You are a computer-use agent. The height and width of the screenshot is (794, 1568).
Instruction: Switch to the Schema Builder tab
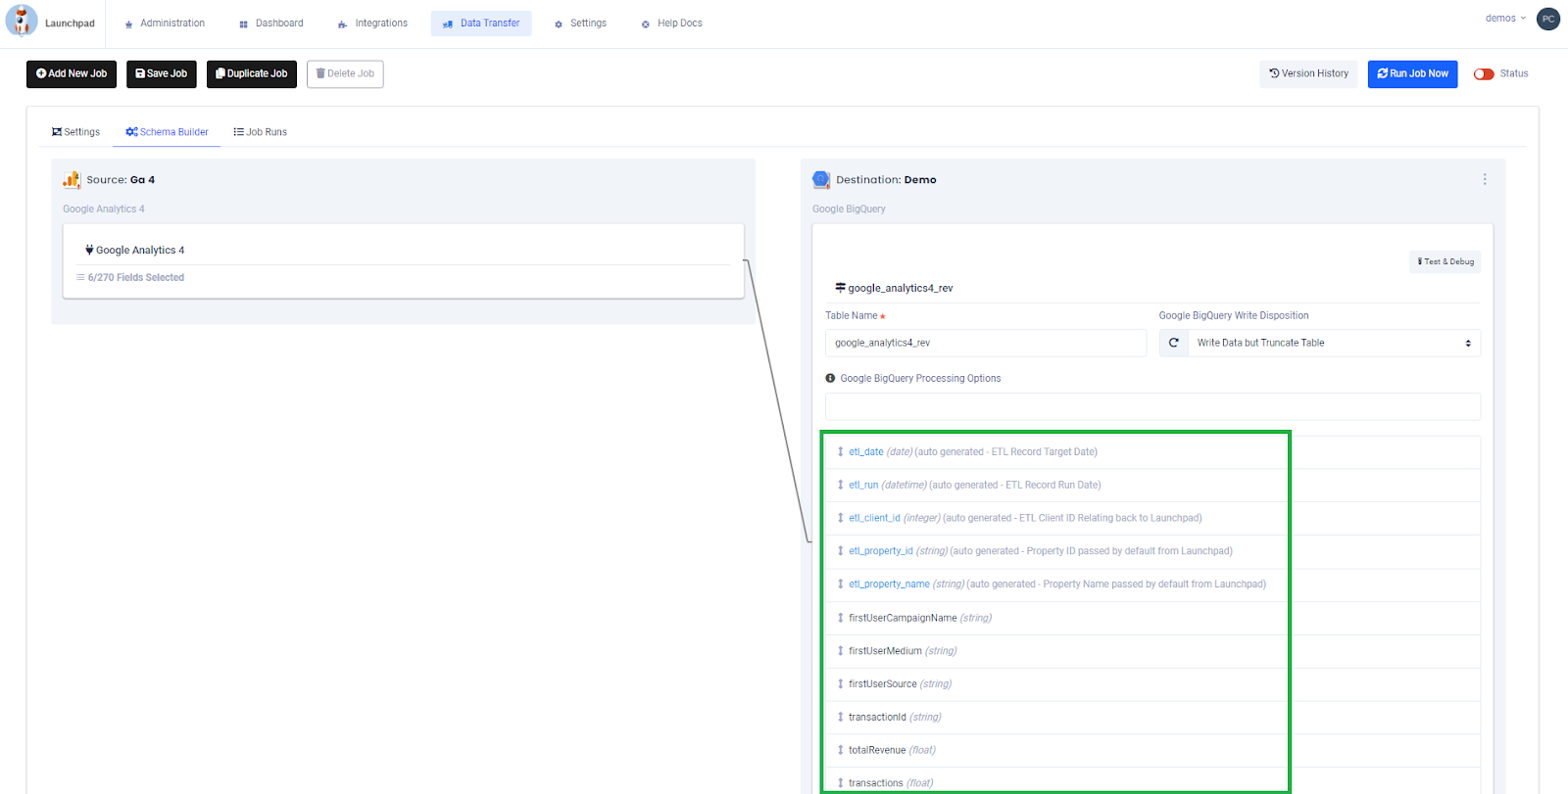[167, 132]
